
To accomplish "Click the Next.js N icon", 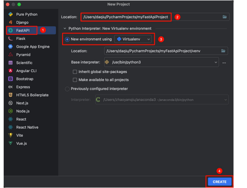I will 11,103.
